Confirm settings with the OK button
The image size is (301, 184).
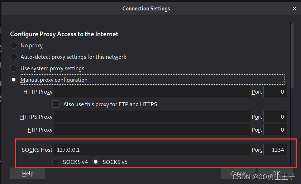[x=276, y=174]
